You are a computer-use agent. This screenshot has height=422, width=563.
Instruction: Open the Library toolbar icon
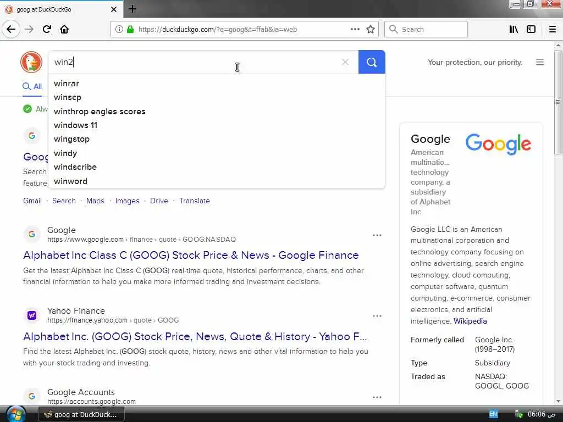click(x=514, y=29)
